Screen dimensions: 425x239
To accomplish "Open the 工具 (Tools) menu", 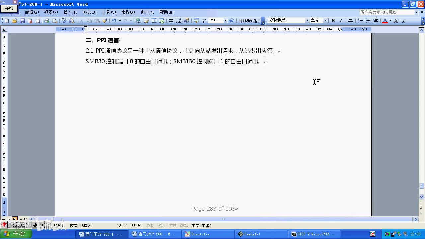I will click(x=109, y=12).
